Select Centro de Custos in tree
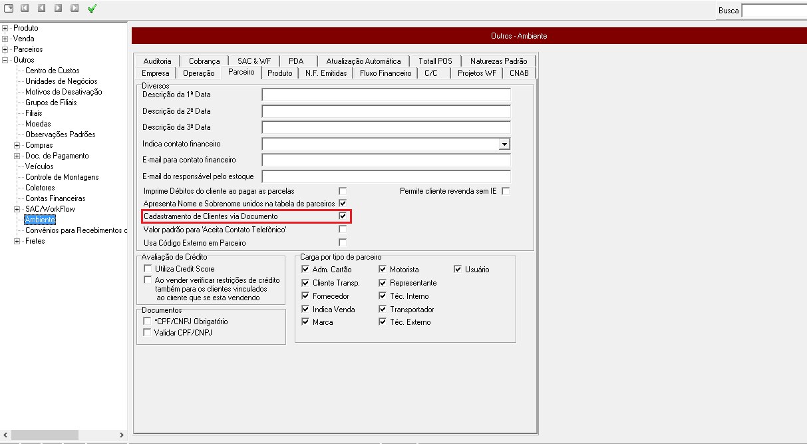The width and height of the screenshot is (807, 444). coord(52,71)
